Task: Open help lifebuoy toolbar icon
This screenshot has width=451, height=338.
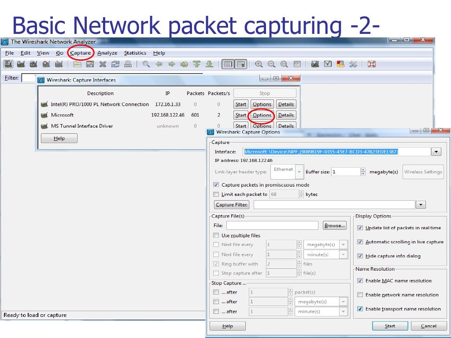Action: click(x=372, y=64)
